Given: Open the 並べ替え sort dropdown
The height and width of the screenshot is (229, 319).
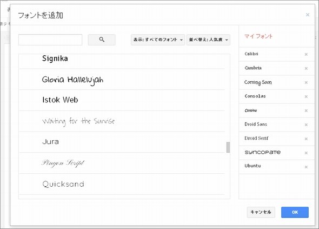Looking at the screenshot, I should [x=208, y=40].
